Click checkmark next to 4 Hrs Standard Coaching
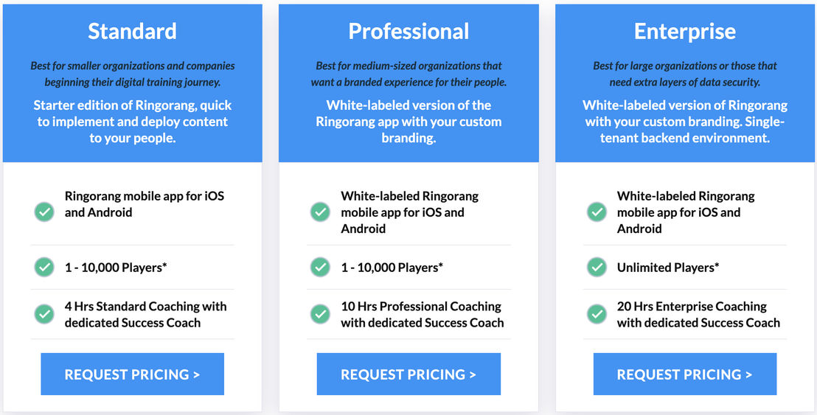Image resolution: width=817 pixels, height=415 pixels. tap(44, 314)
